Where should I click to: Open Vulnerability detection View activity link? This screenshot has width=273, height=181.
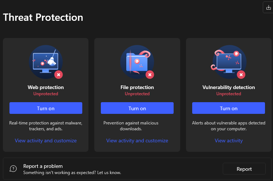tap(229, 141)
